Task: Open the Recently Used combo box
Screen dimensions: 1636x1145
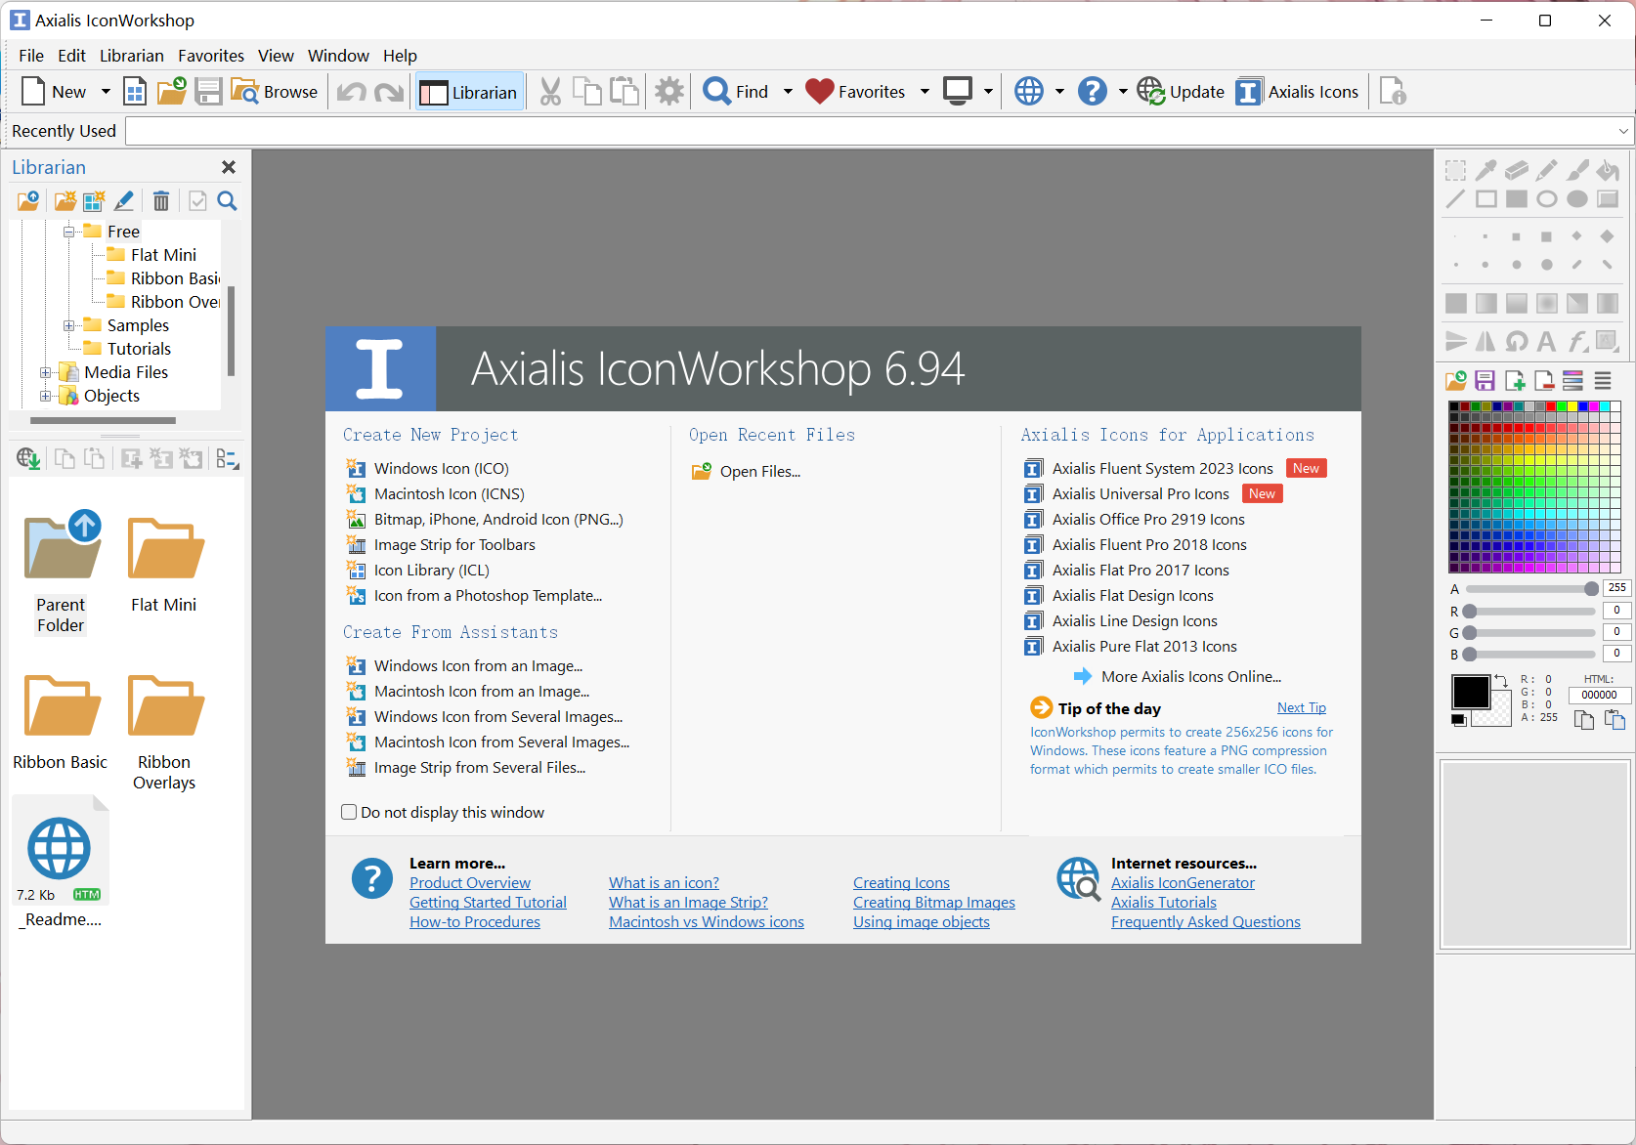Action: click(880, 131)
